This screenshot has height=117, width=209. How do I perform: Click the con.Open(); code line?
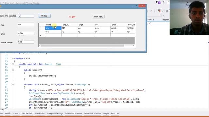pos(36,96)
